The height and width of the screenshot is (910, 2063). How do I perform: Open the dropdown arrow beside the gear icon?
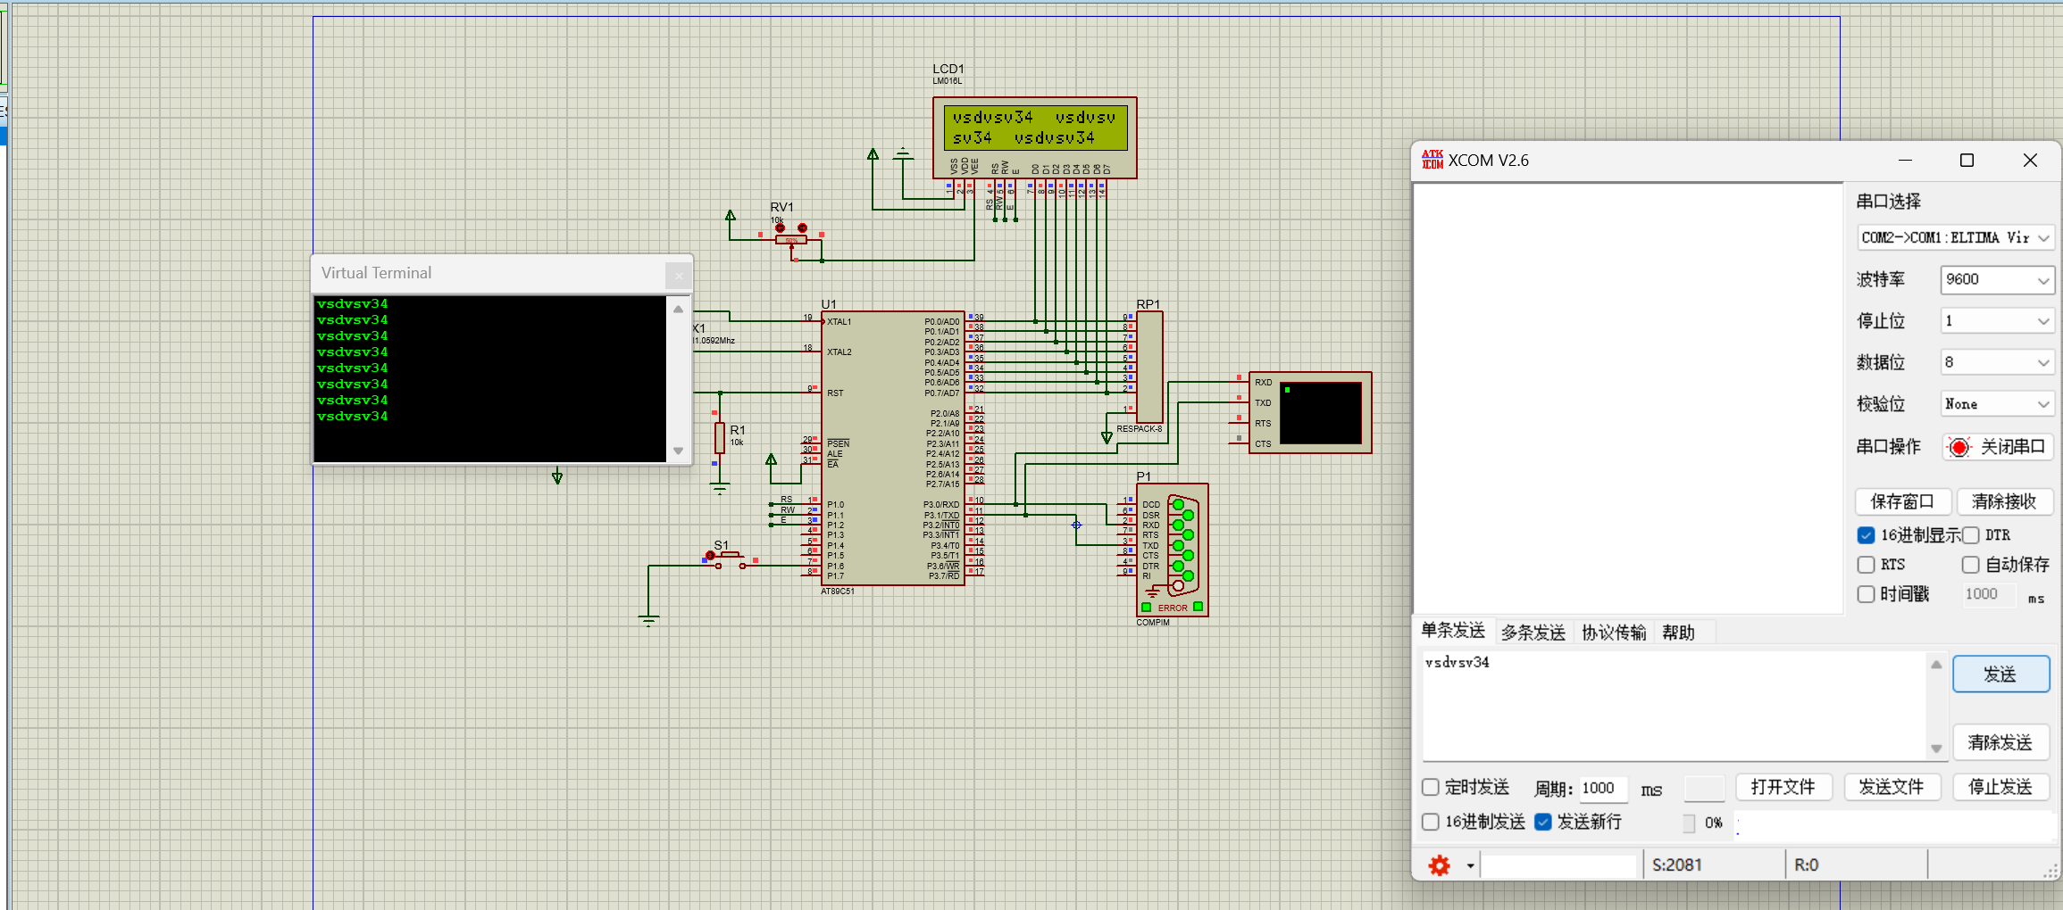point(1470,866)
